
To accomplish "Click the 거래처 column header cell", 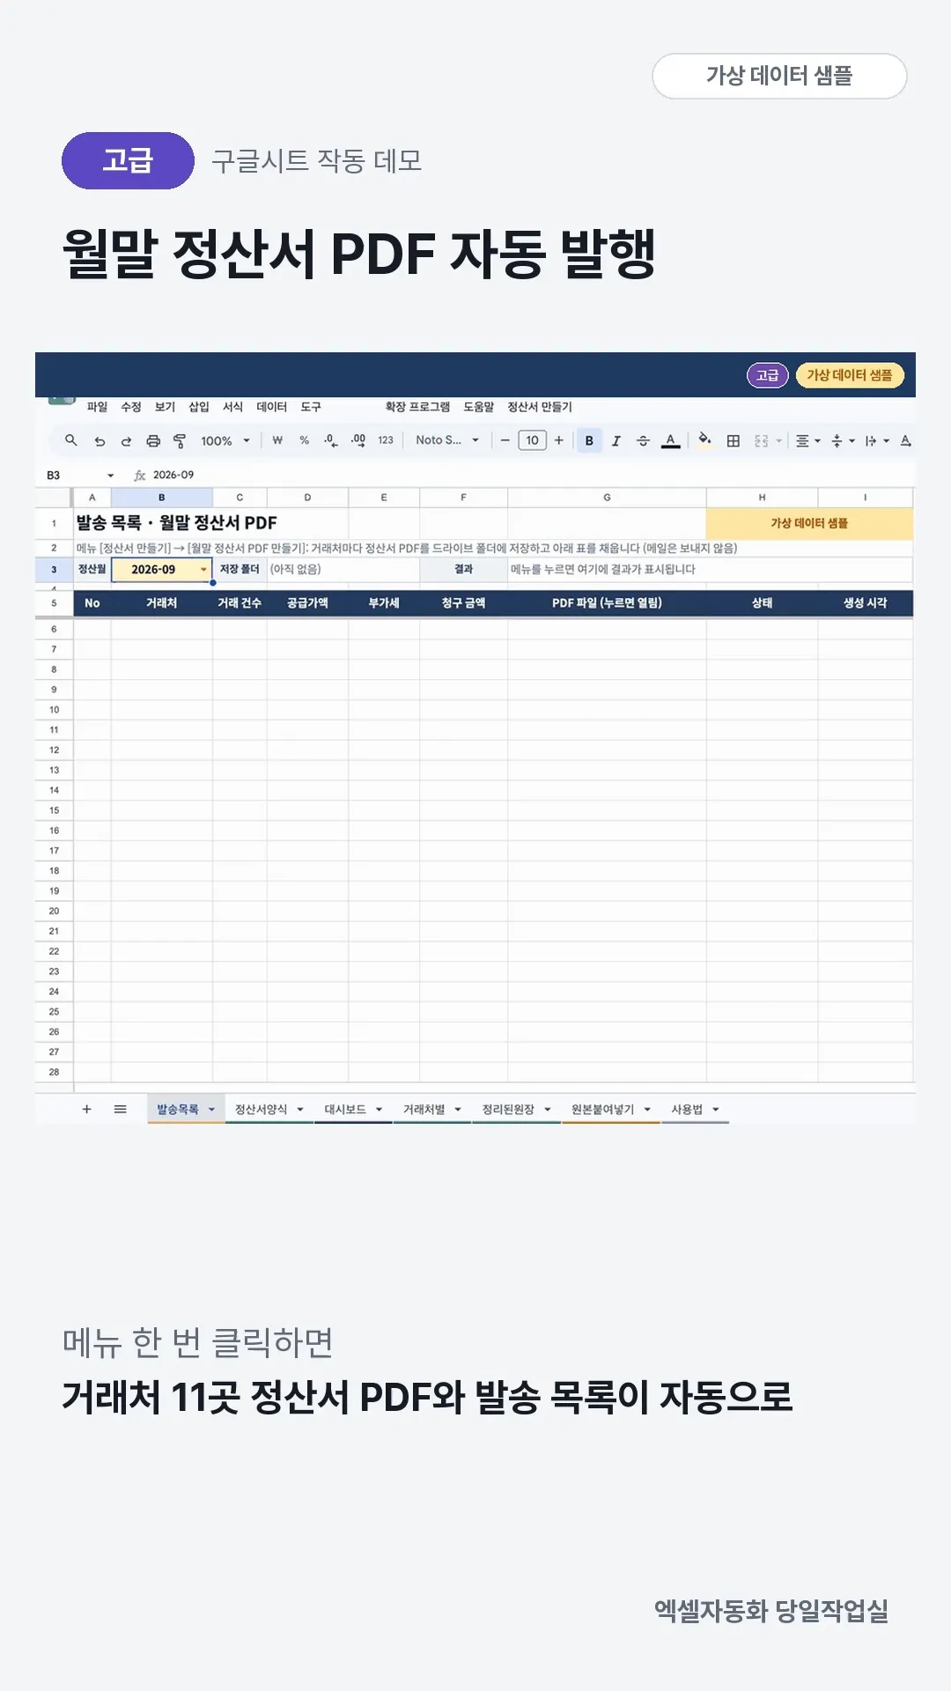I will point(161,603).
